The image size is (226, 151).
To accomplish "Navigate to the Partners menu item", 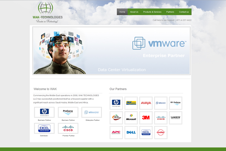I will coord(170,12).
